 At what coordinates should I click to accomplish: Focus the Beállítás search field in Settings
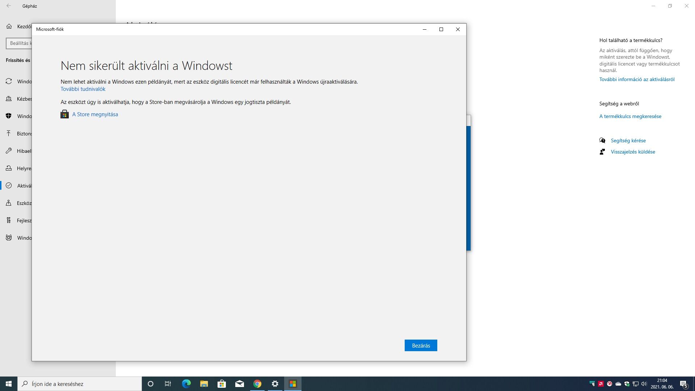click(x=19, y=43)
